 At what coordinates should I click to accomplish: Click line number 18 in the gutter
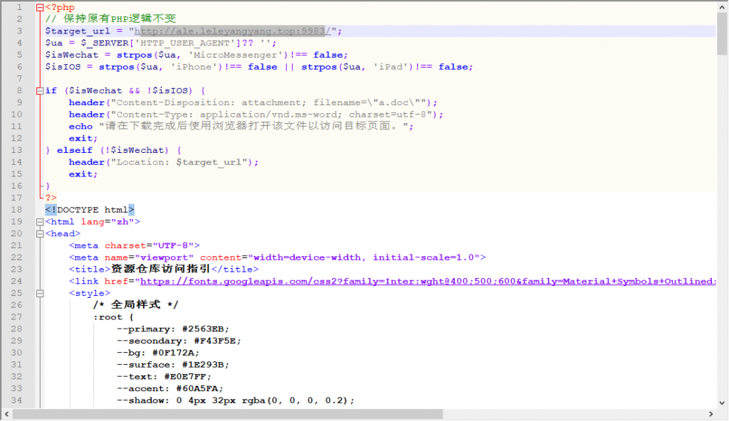tap(17, 210)
